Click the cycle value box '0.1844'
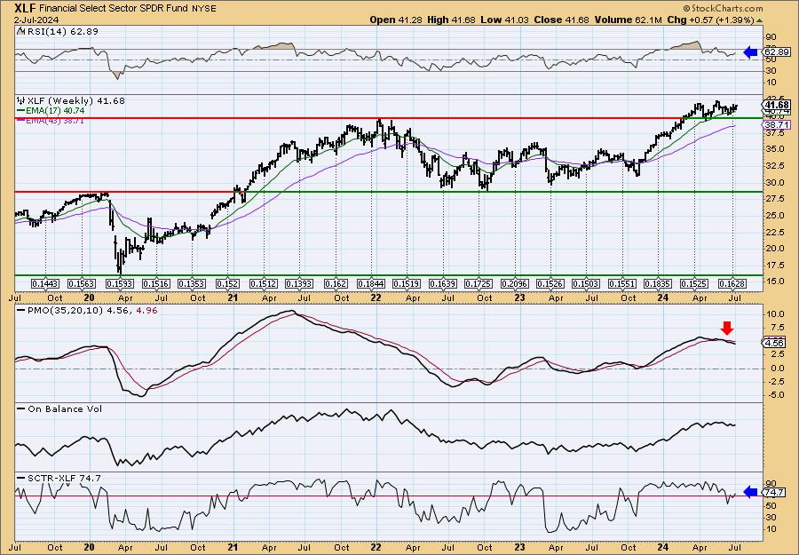Viewport: 799px width, 555px height. pyautogui.click(x=371, y=283)
